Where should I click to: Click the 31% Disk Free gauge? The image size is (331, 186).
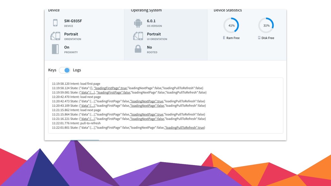click(266, 26)
